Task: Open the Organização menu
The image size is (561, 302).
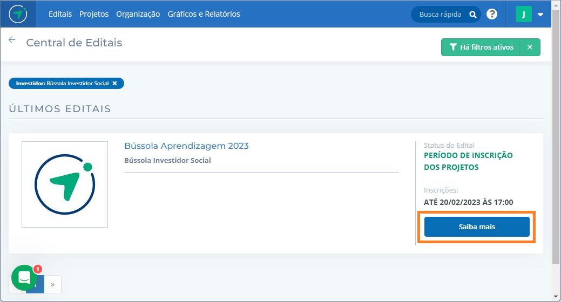Action: point(138,14)
